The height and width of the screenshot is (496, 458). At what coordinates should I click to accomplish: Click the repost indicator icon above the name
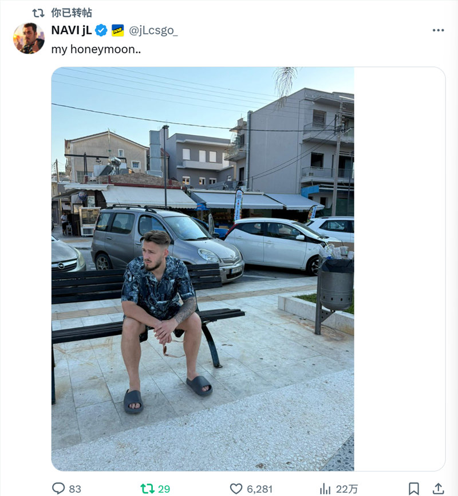coord(38,13)
